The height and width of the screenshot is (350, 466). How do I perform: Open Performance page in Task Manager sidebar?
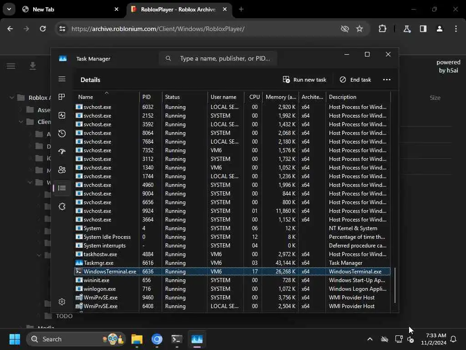(x=62, y=115)
